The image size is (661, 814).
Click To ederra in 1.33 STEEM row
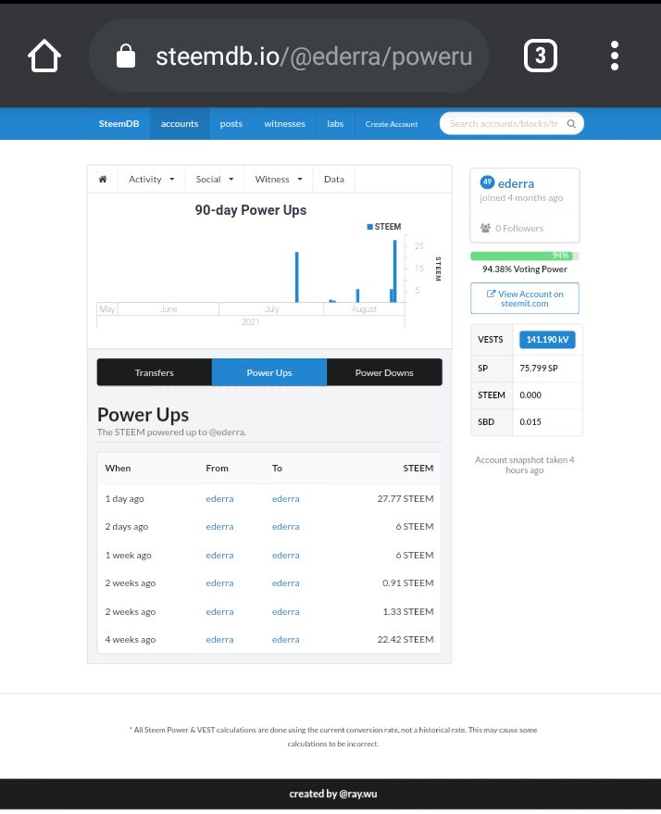pyautogui.click(x=286, y=611)
